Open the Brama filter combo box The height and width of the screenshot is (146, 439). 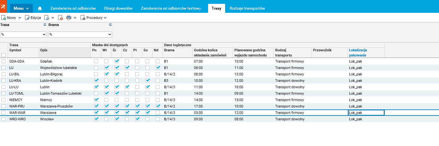coord(80,34)
